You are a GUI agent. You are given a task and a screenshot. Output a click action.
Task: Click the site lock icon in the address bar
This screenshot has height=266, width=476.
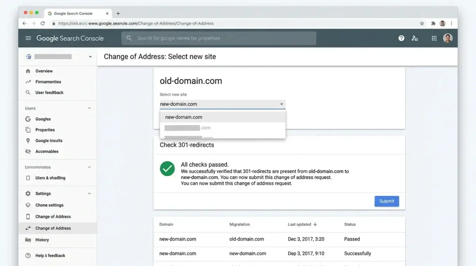coord(54,23)
